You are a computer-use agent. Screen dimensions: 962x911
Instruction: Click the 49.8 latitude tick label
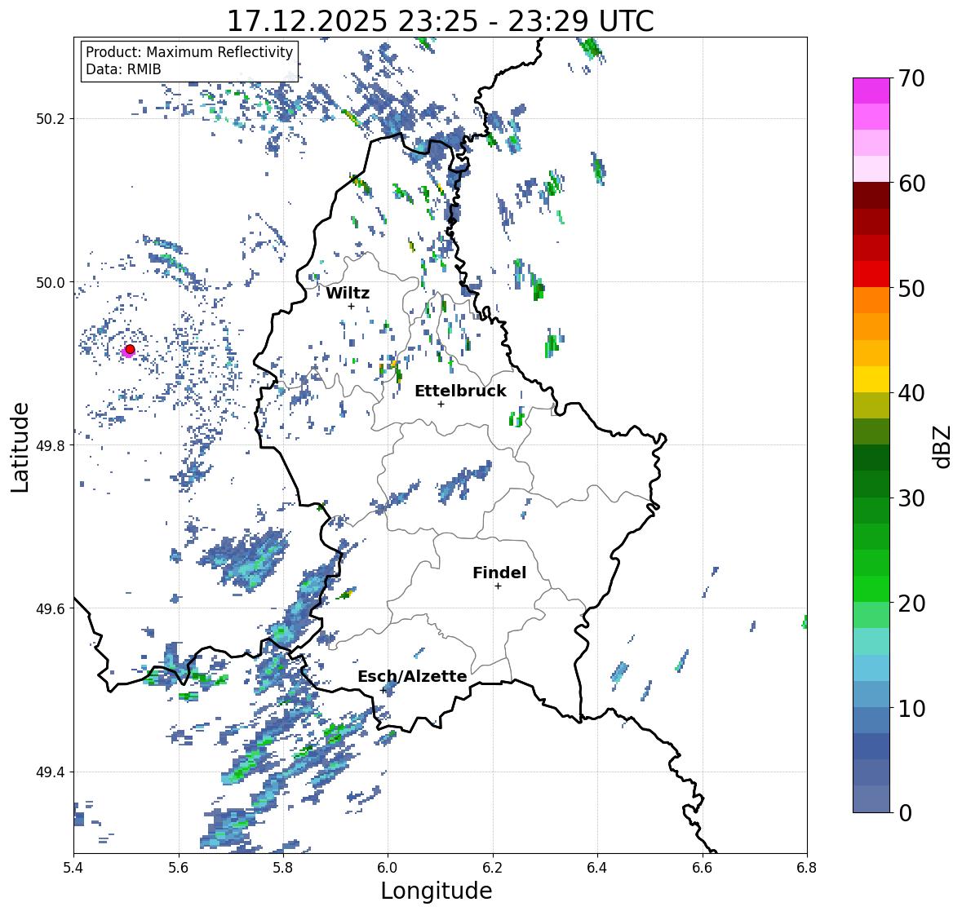[x=51, y=445]
